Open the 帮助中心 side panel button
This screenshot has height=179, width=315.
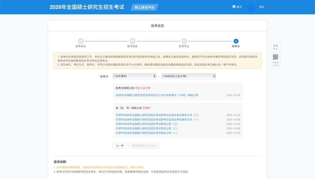(x=275, y=47)
